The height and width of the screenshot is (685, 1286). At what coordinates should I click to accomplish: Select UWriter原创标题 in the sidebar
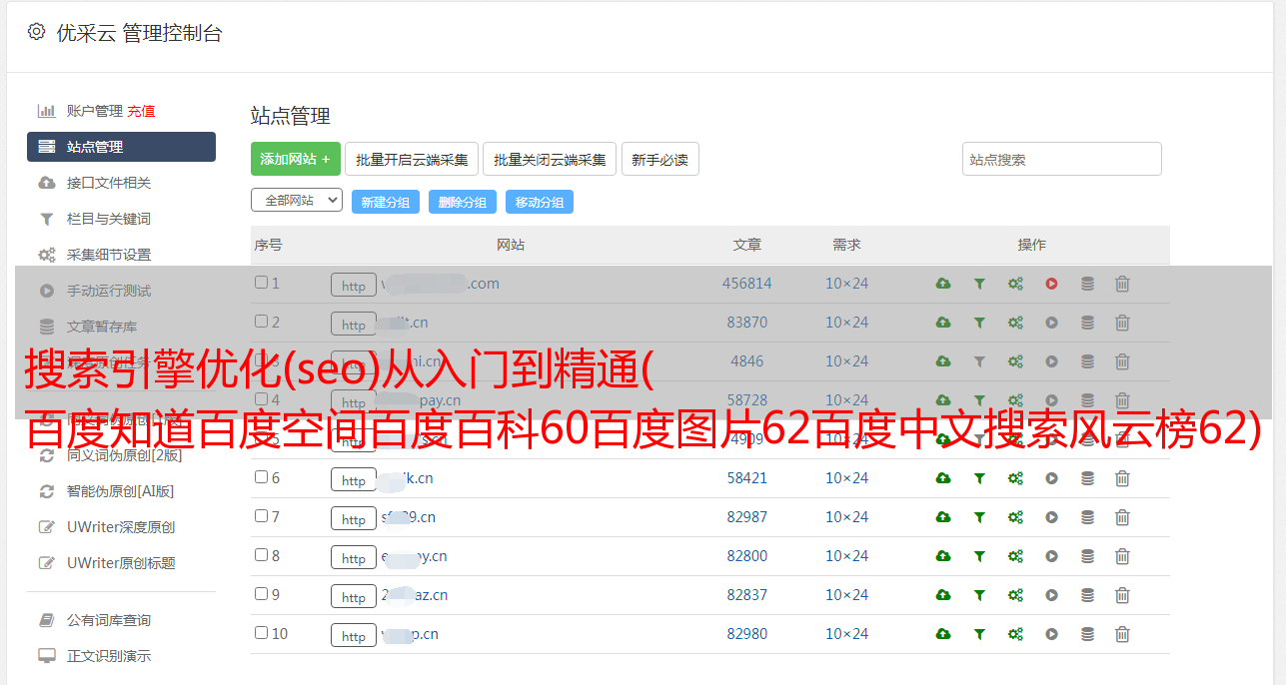[121, 563]
